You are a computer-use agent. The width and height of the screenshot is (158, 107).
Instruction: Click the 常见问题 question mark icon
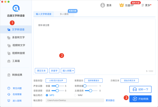[9, 88]
